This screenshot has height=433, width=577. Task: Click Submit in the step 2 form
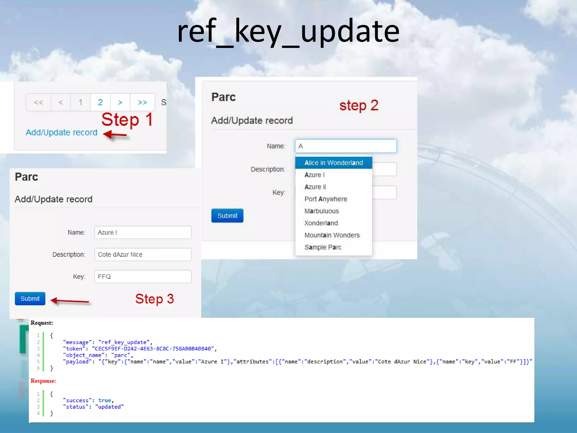click(x=227, y=216)
